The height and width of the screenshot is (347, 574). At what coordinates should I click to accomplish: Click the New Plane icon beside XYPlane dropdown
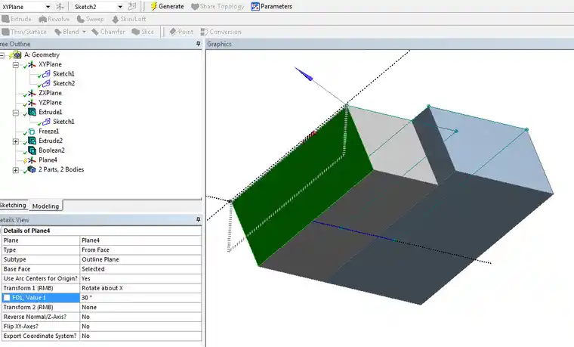click(60, 7)
